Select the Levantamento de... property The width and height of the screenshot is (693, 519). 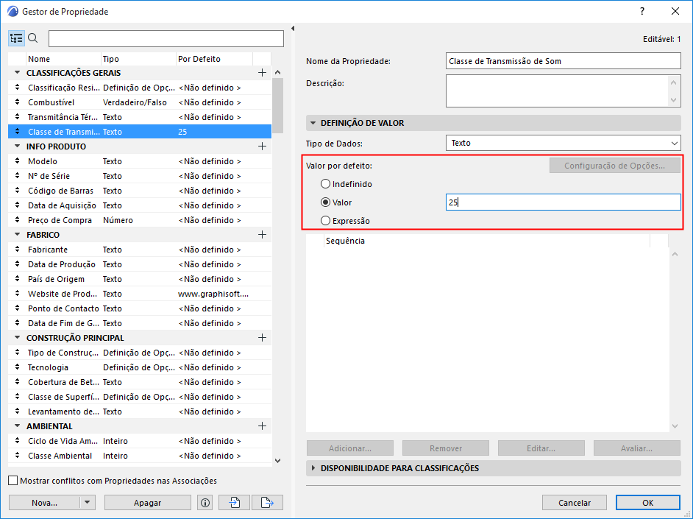click(140, 411)
